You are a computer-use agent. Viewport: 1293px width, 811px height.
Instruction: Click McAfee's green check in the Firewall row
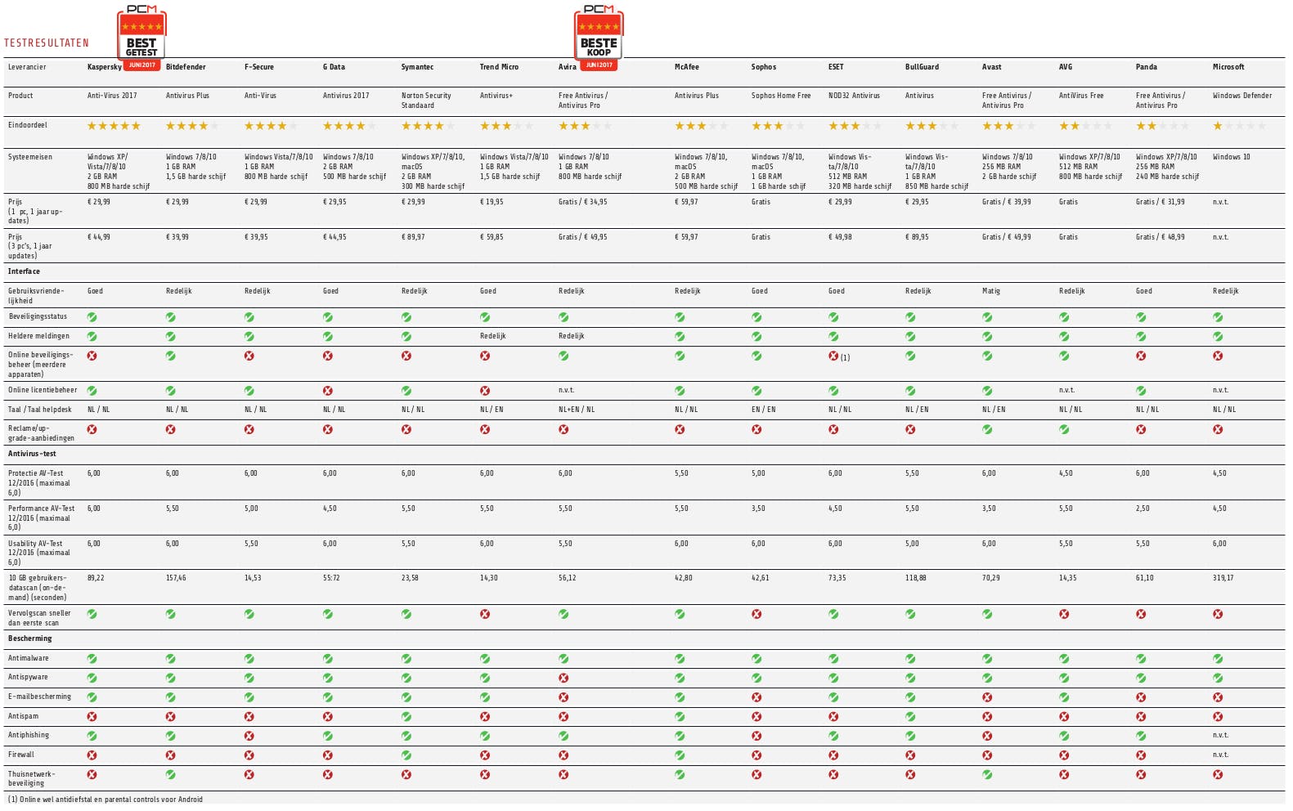[x=680, y=755]
